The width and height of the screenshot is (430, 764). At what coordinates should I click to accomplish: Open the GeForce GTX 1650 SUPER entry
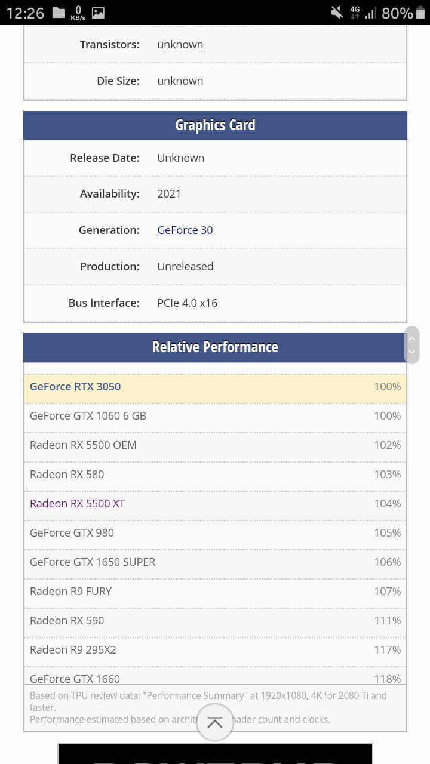pos(93,562)
